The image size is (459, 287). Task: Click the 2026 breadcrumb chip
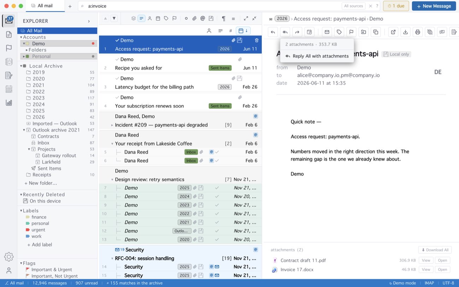[282, 19]
